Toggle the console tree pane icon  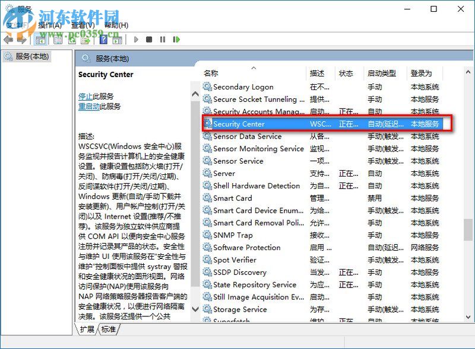click(x=40, y=40)
